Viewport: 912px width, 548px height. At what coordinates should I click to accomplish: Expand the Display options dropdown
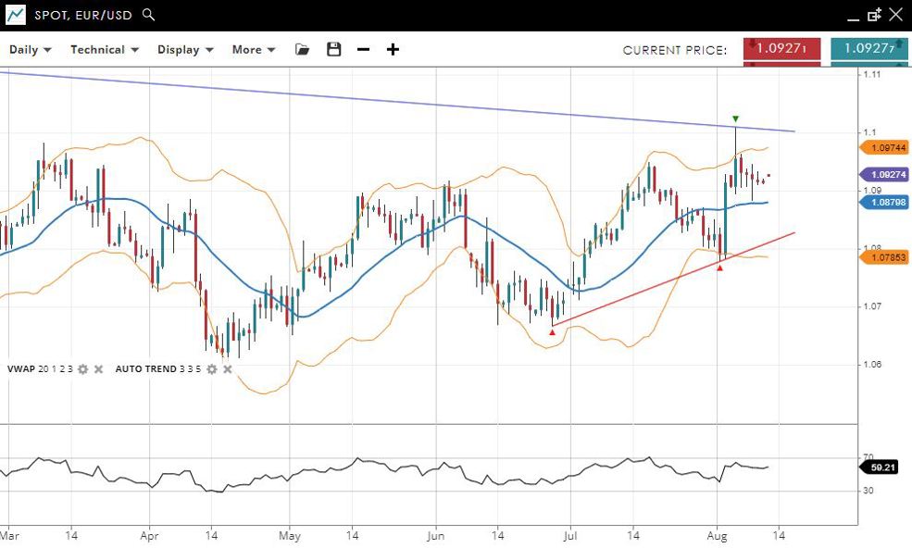(x=185, y=50)
